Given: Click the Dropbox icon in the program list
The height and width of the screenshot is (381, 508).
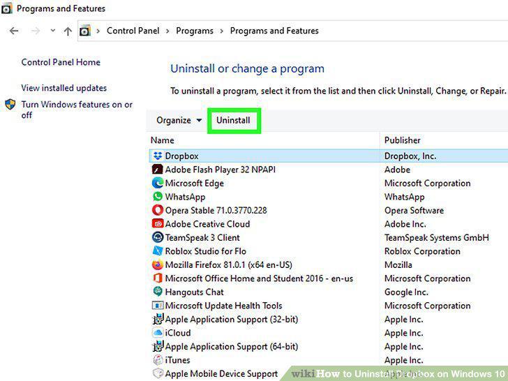Looking at the screenshot, I should point(158,156).
